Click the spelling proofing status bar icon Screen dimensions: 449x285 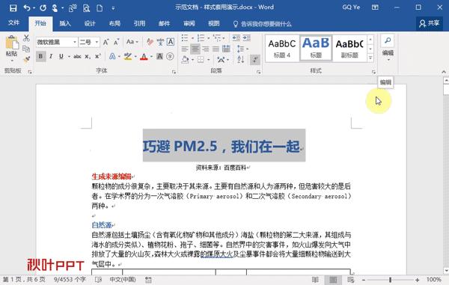[x=98, y=280]
